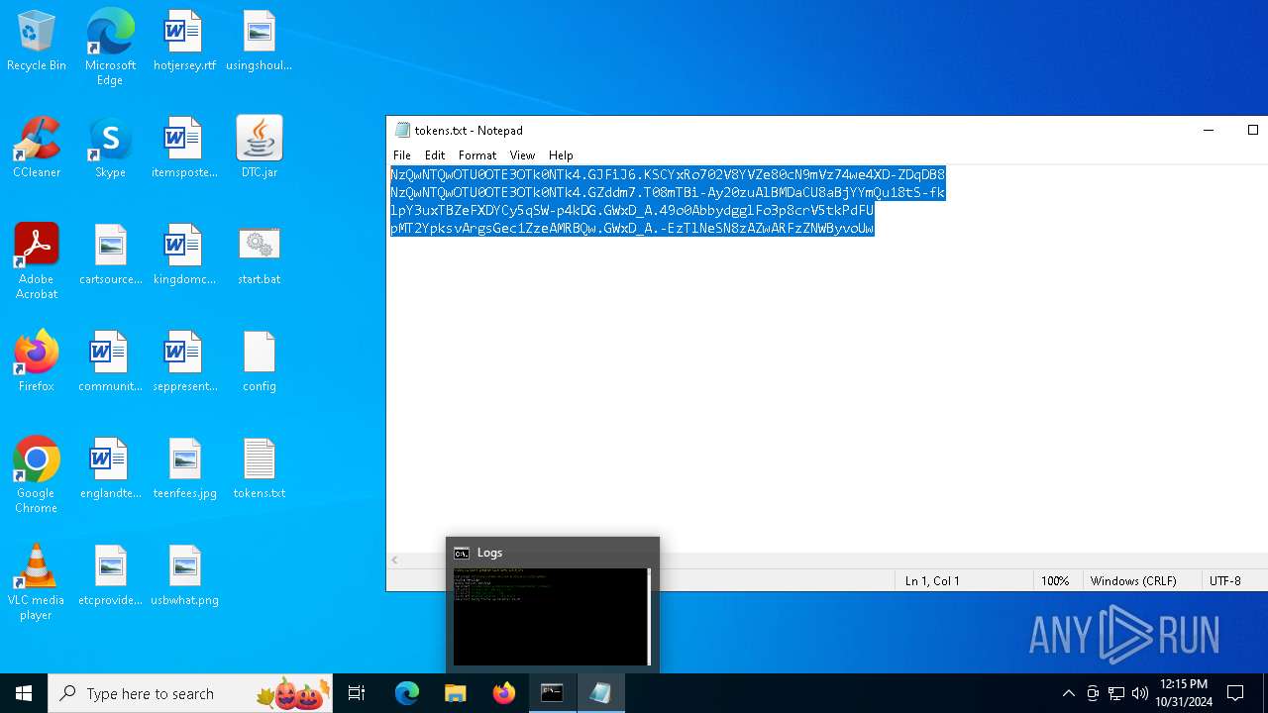Click the Logs window preview thumbnail
This screenshot has width=1268, height=713.
tap(552, 616)
